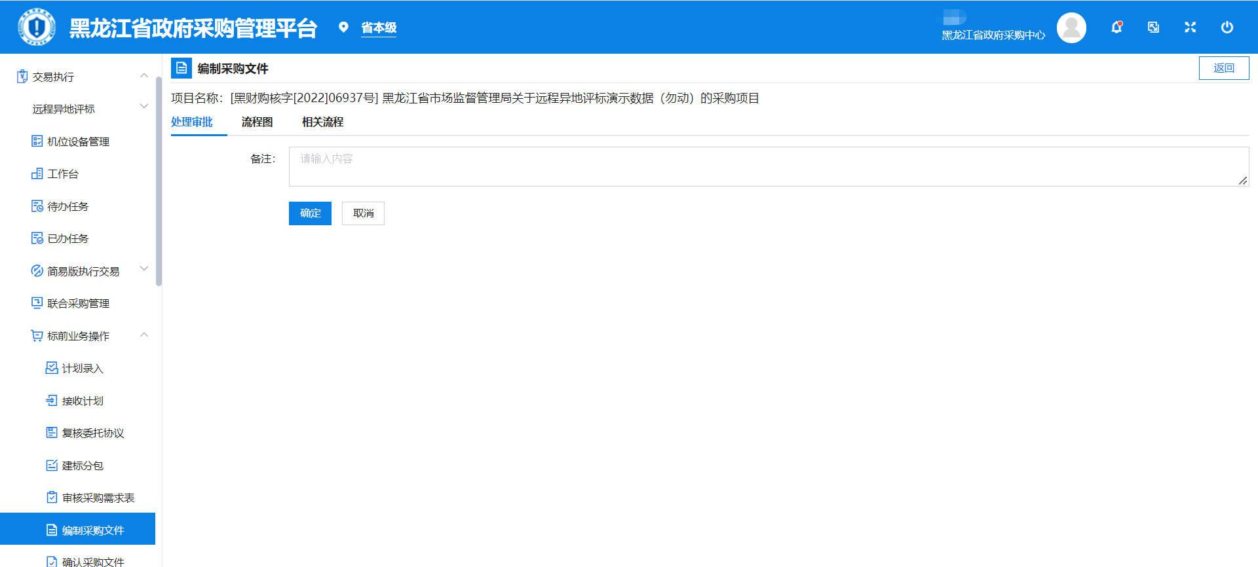Click the 确定 confirm button
This screenshot has height=567, width=1258.
click(x=310, y=213)
